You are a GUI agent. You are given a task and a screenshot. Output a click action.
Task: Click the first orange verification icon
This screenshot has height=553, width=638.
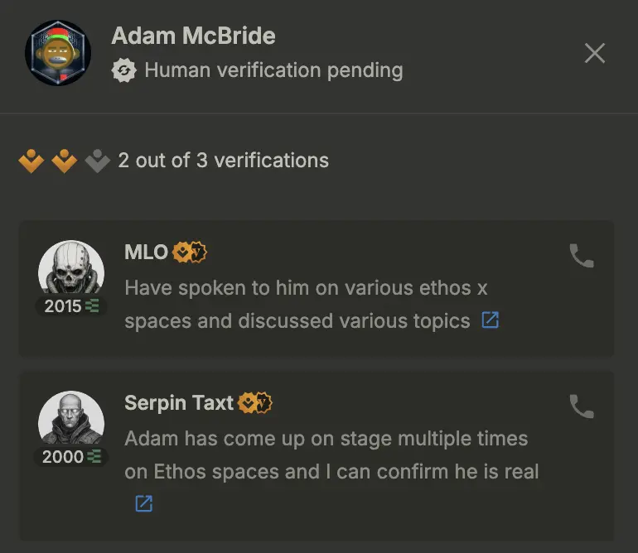pos(31,161)
